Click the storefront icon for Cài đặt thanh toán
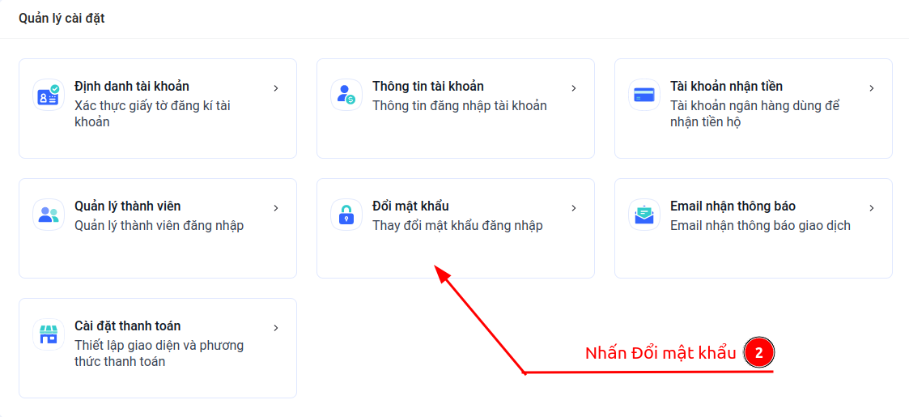Viewport: 909px width, 417px height. (49, 334)
